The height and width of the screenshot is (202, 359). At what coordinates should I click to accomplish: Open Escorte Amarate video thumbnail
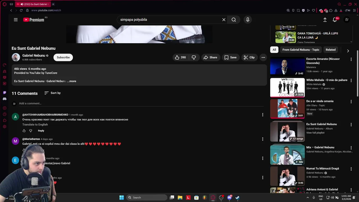[x=287, y=66]
